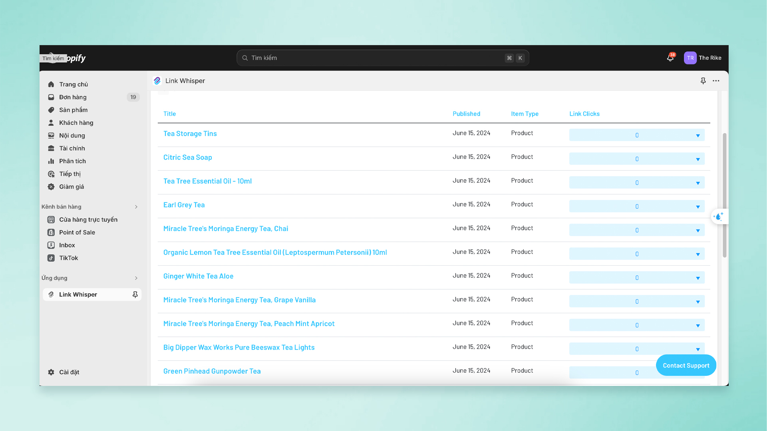The image size is (767, 431).
Task: Go to Trang chủ home
Action: click(74, 84)
